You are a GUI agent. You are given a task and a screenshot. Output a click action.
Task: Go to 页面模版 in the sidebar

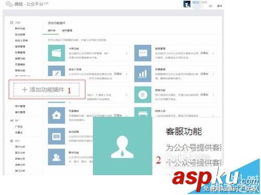click(20, 65)
